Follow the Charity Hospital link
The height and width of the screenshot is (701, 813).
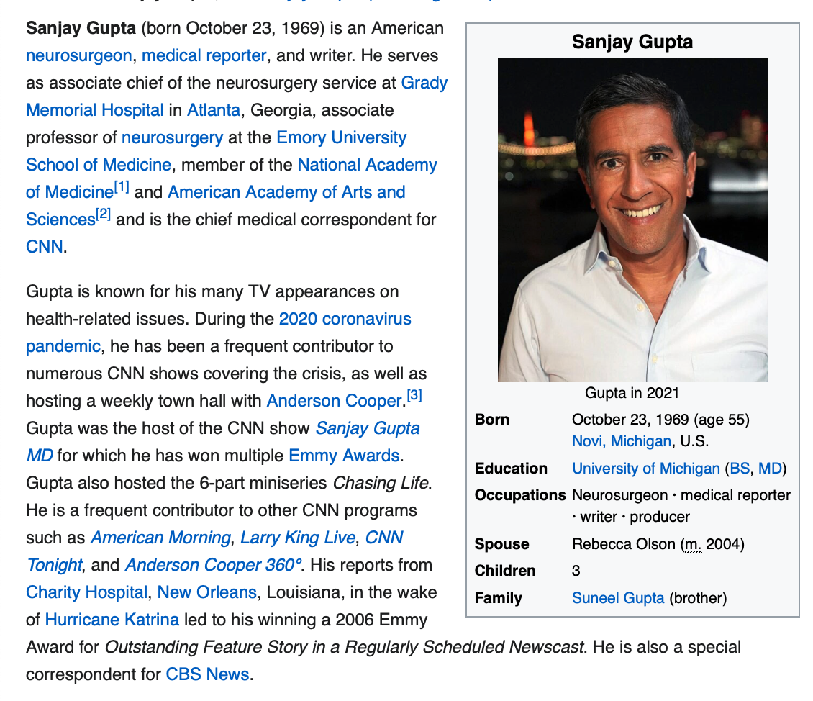coord(87,592)
